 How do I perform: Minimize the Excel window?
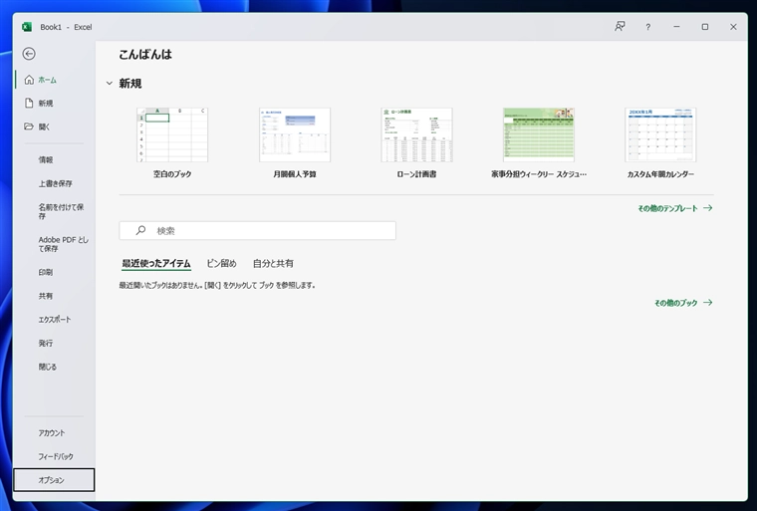click(x=677, y=27)
